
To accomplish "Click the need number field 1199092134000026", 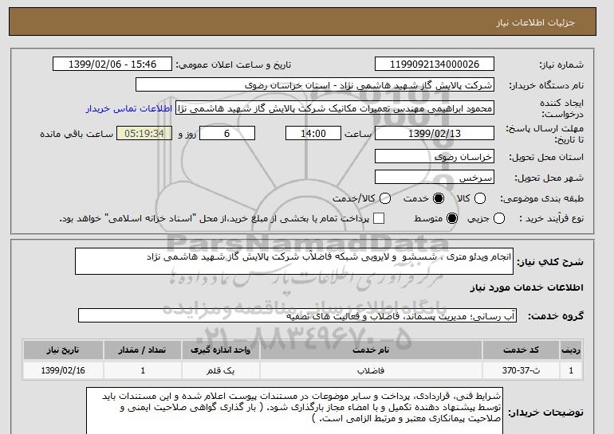I will [x=435, y=65].
